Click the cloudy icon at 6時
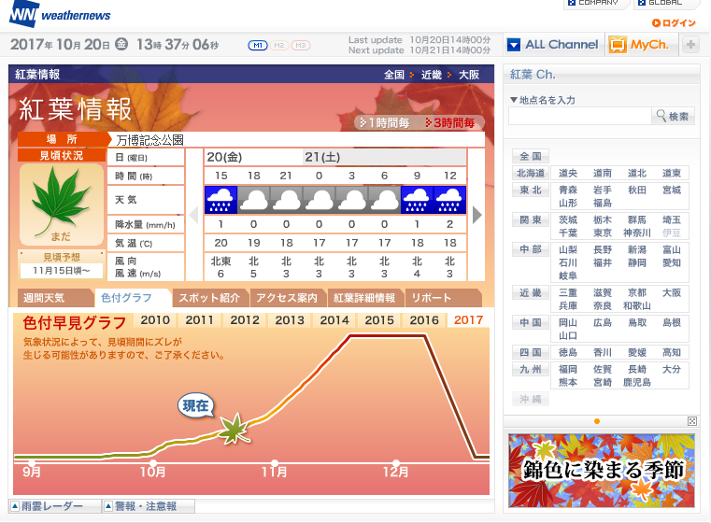The height and width of the screenshot is (523, 711). 384,200
